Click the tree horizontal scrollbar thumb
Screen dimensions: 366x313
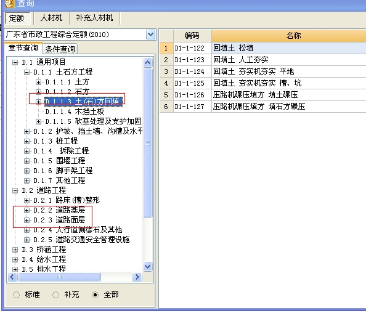point(59,277)
